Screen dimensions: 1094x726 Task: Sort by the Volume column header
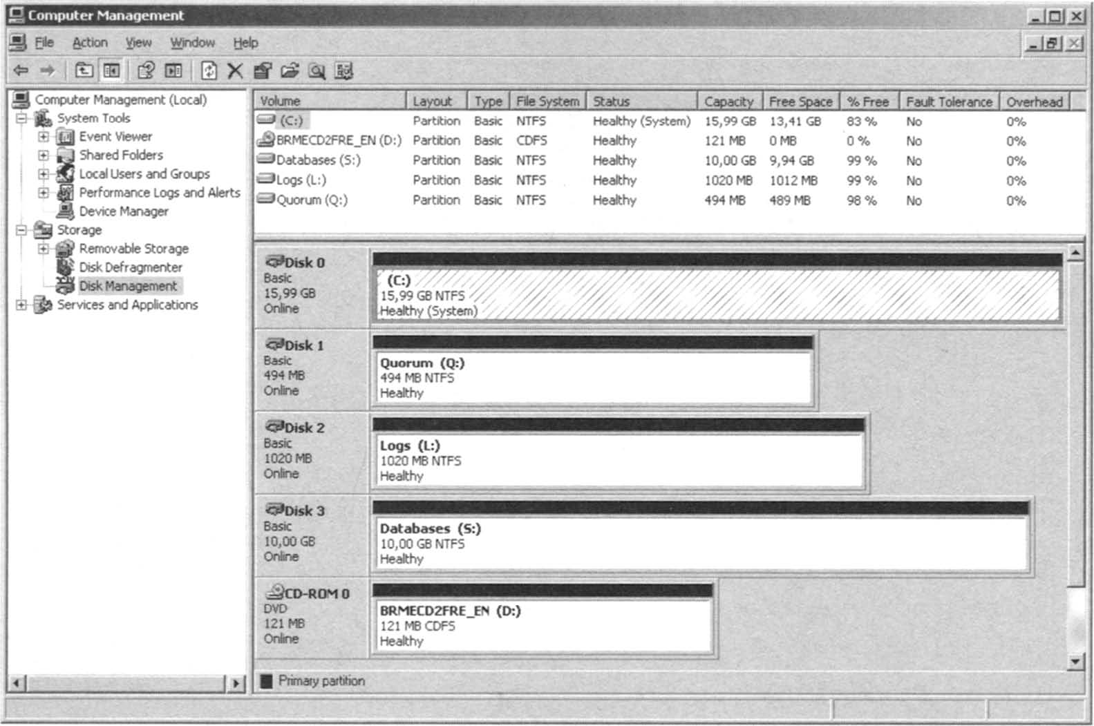click(x=330, y=102)
